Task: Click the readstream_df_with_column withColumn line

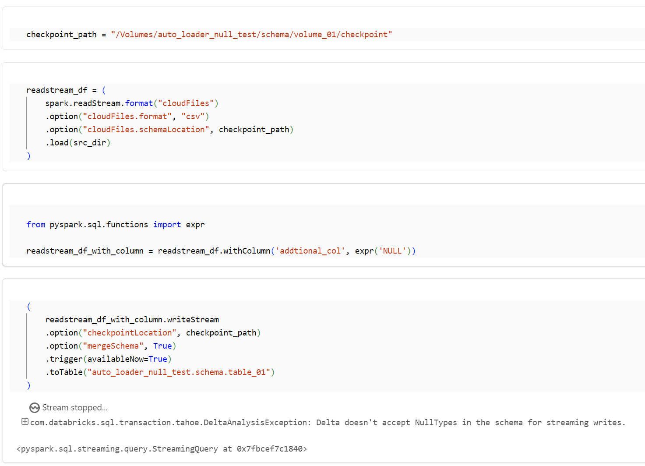Action: click(221, 251)
